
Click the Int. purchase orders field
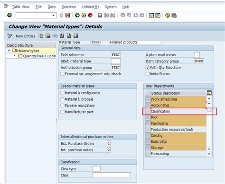(x=109, y=149)
